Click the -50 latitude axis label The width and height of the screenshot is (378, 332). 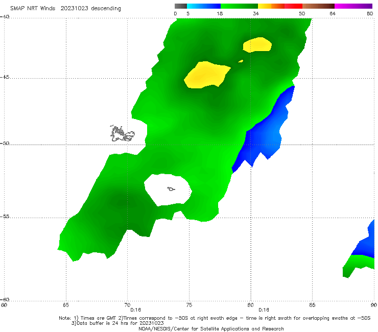[5, 143]
